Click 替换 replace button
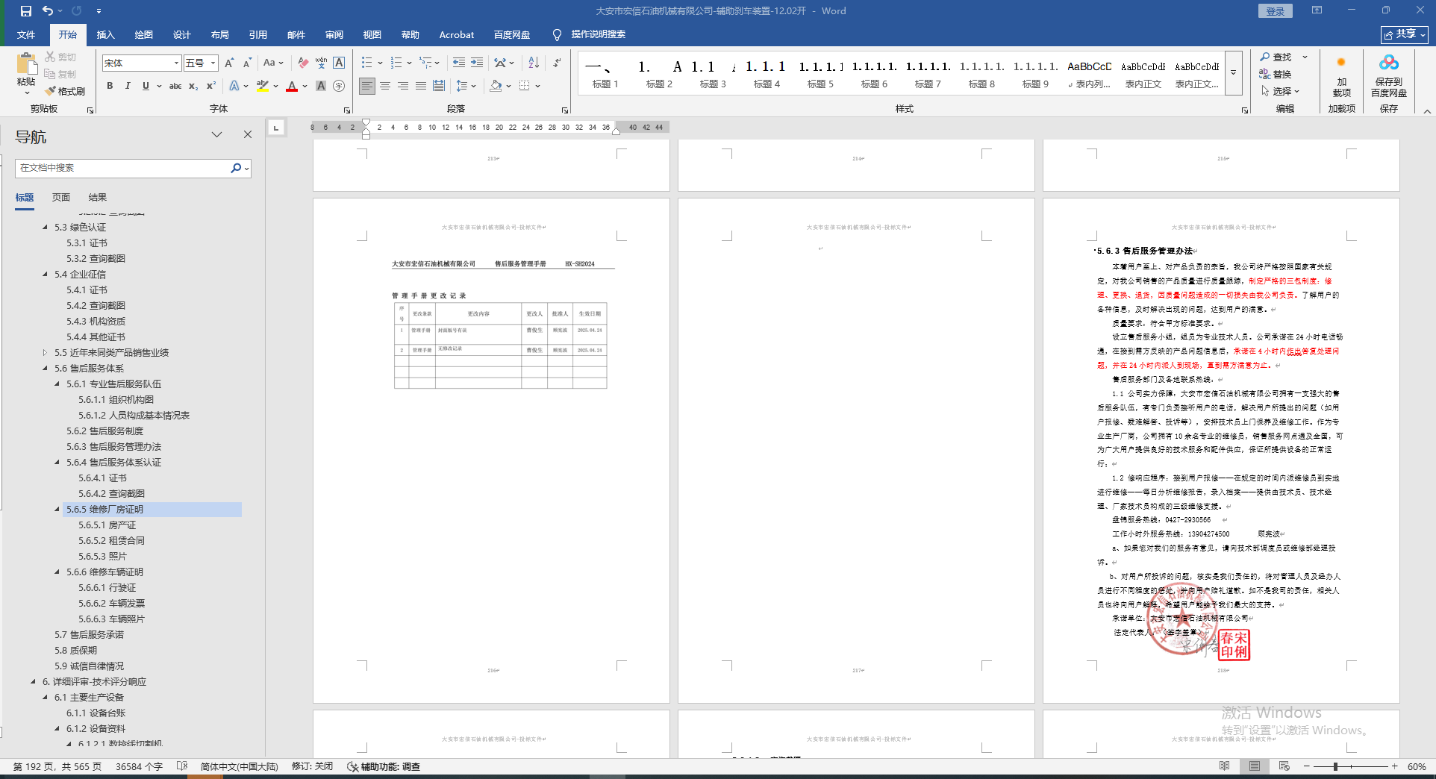Screen dimensions: 1436x779 [1276, 74]
